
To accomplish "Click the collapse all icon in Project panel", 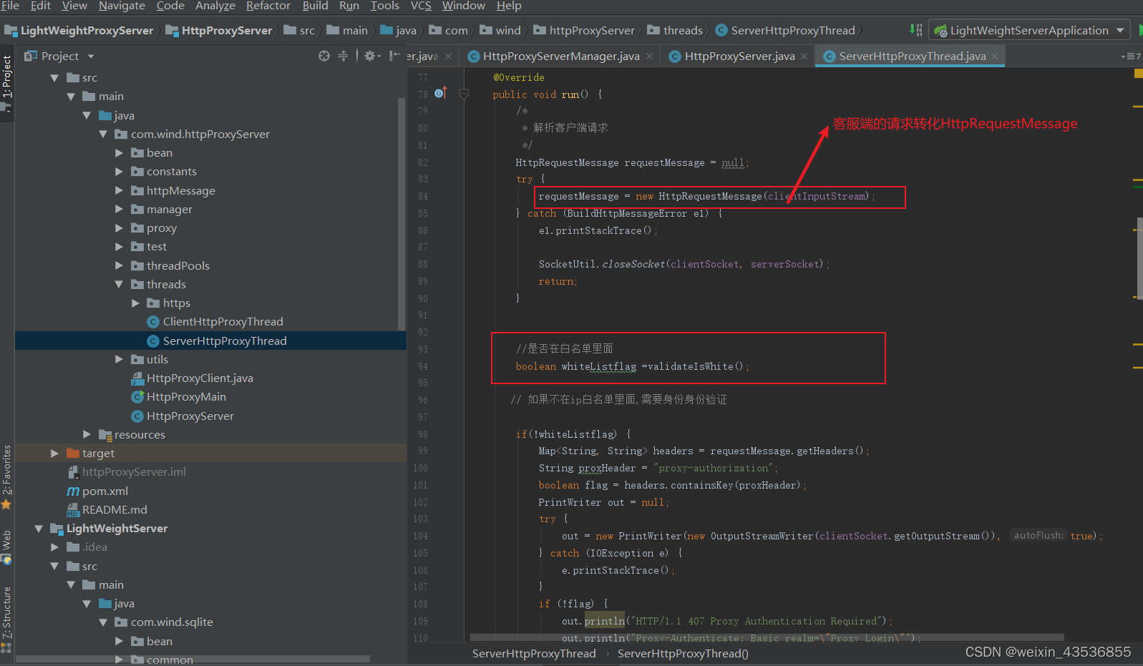I will pyautogui.click(x=343, y=56).
